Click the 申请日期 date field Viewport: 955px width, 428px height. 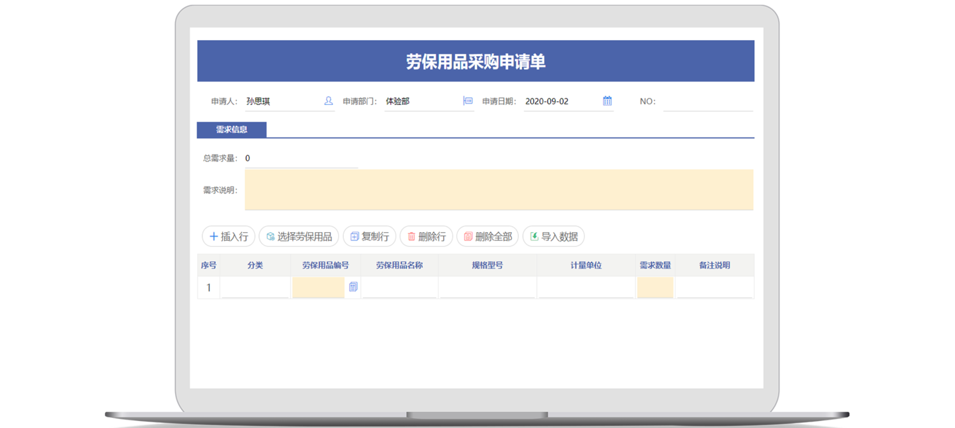coord(560,102)
